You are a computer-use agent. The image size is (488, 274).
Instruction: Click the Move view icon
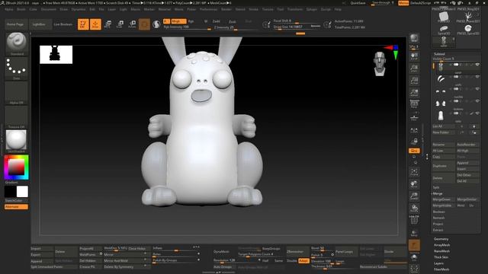click(x=414, y=184)
